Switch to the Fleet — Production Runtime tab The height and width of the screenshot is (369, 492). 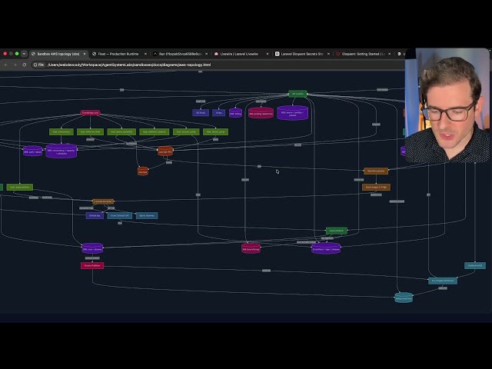coord(118,54)
